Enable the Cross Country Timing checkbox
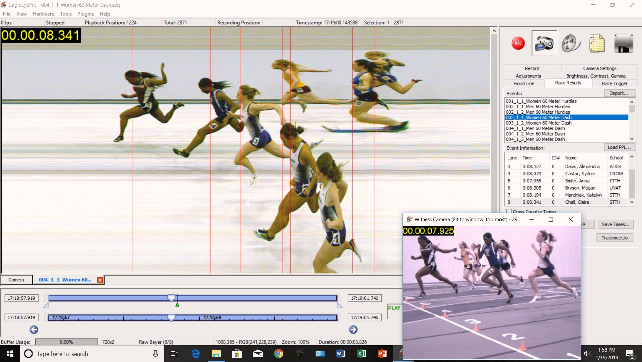Screen dimensions: 642x362 pos(509,212)
